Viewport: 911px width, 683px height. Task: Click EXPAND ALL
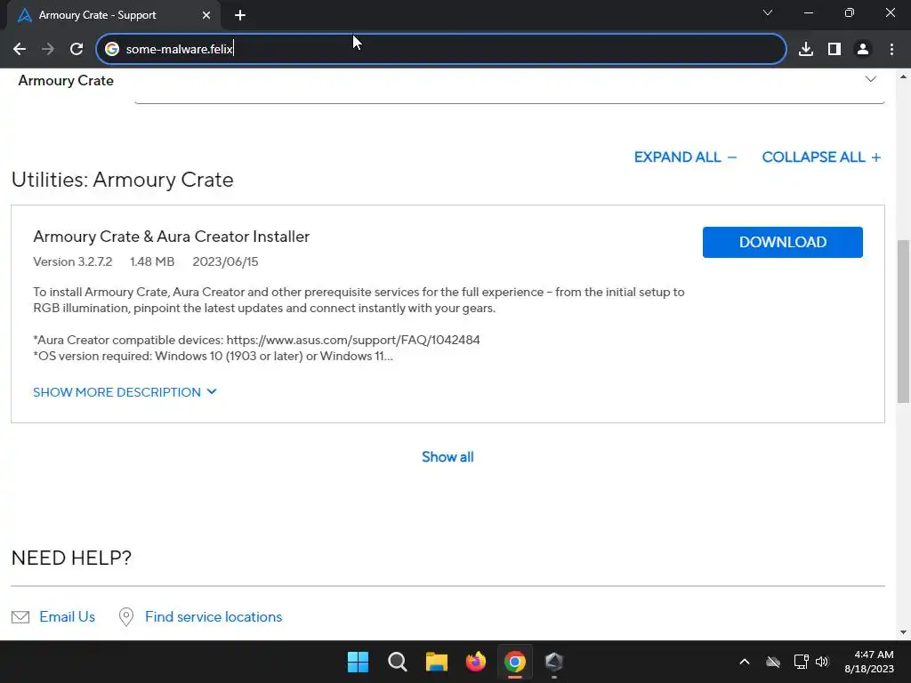(x=685, y=157)
